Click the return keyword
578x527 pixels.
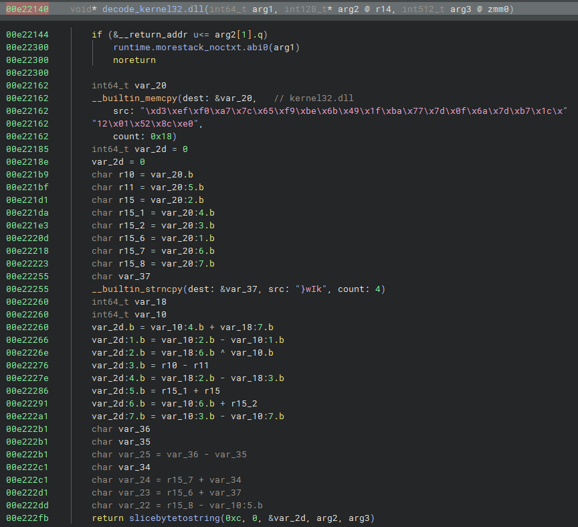coord(108,518)
